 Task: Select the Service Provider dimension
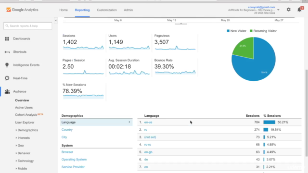point(73,167)
